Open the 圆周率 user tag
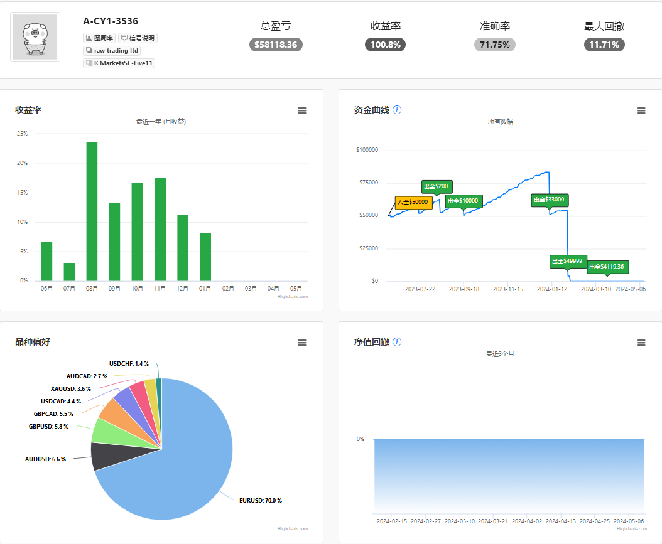662x544 pixels. pos(100,38)
